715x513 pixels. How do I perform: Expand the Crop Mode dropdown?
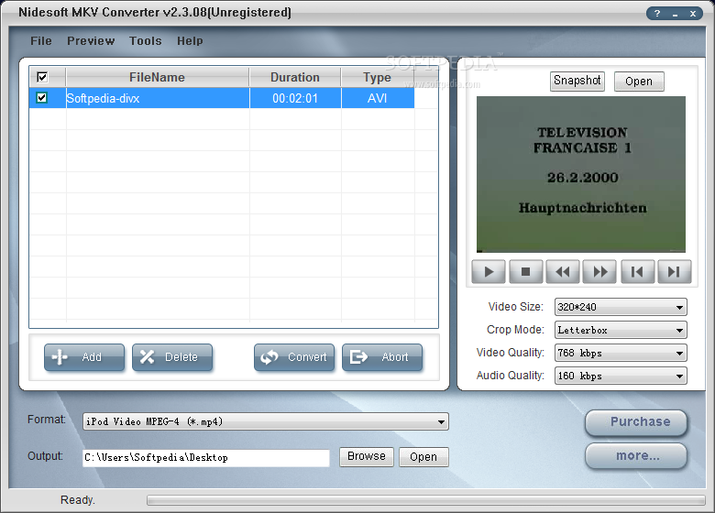(x=679, y=330)
